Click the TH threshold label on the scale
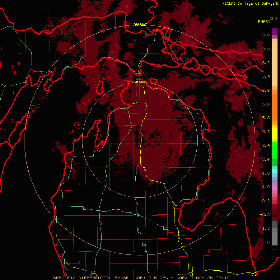This screenshot has width=280, height=280. [x=267, y=242]
